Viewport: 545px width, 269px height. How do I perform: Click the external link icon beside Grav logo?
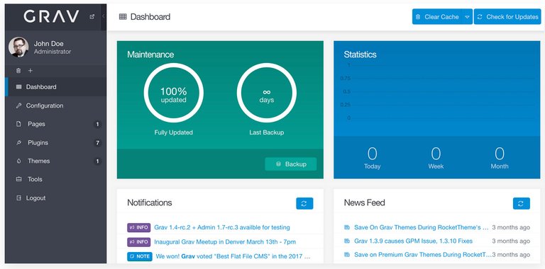point(92,16)
